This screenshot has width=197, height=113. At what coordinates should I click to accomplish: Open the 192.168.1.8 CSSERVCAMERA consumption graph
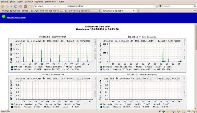[x=53, y=55]
